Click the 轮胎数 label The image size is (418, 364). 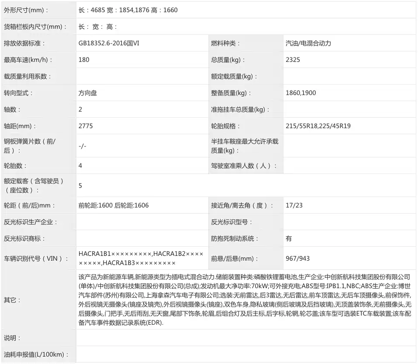15,166
